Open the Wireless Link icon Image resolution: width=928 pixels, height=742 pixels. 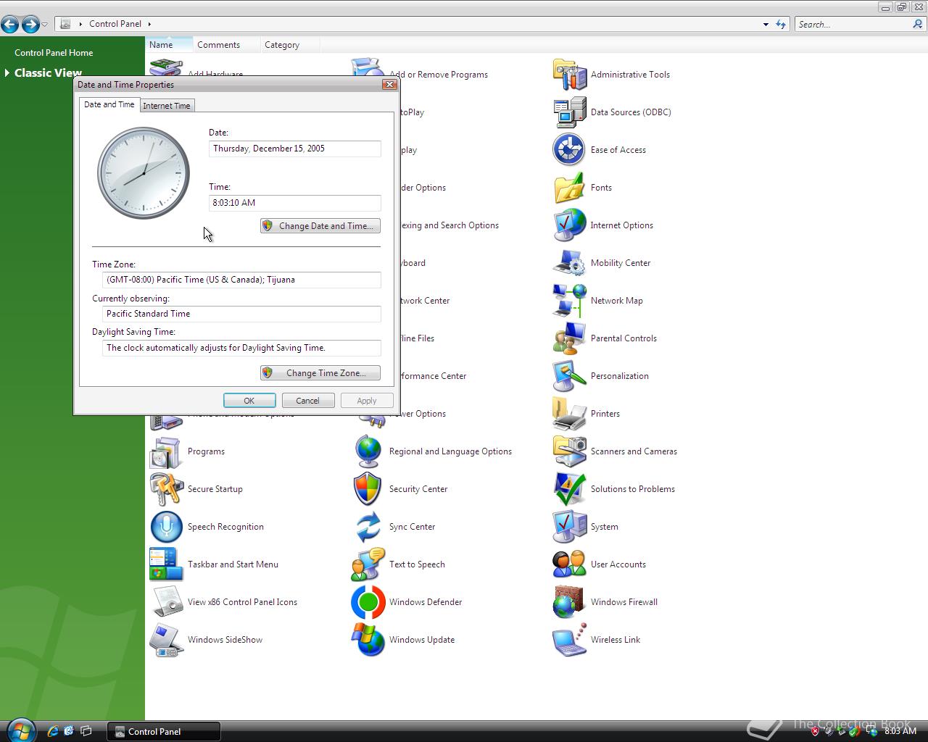pos(569,639)
